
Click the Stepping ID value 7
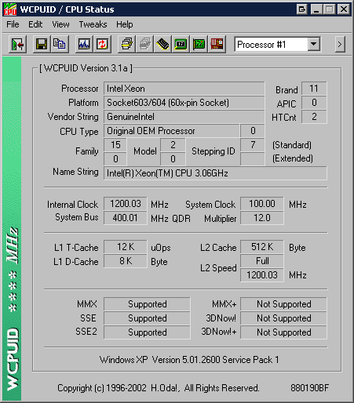pos(253,145)
